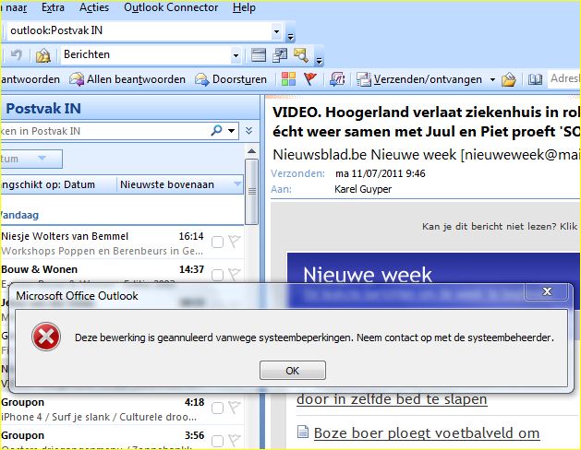Click the Nieuwste bovenaan sort header
The image size is (581, 450).
click(x=180, y=184)
